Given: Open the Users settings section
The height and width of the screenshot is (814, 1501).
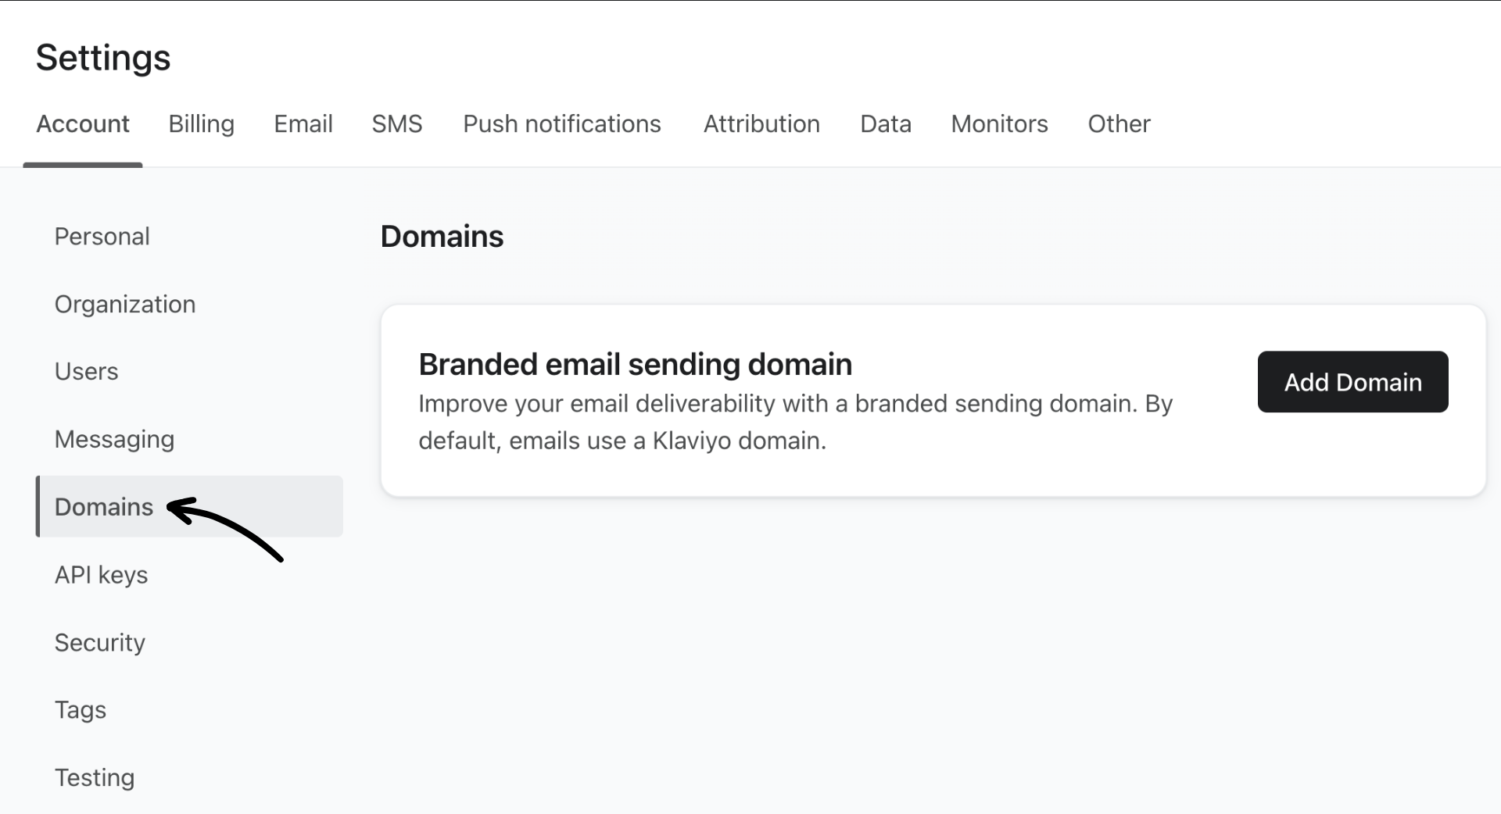Looking at the screenshot, I should (86, 371).
